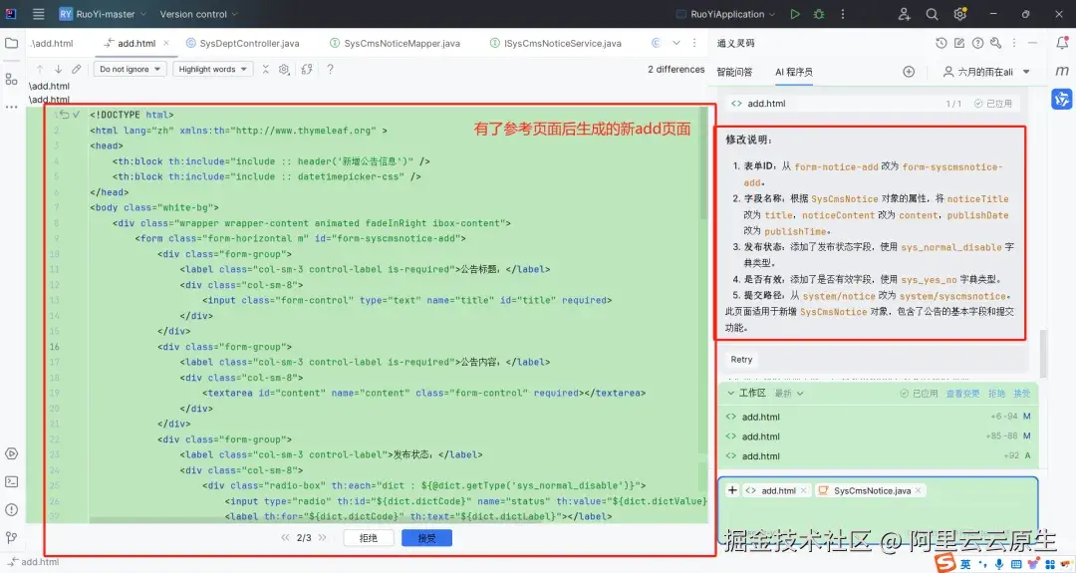Image resolution: width=1076 pixels, height=573 pixels.
Task: Go to next diff file arrows
Action: 323,538
